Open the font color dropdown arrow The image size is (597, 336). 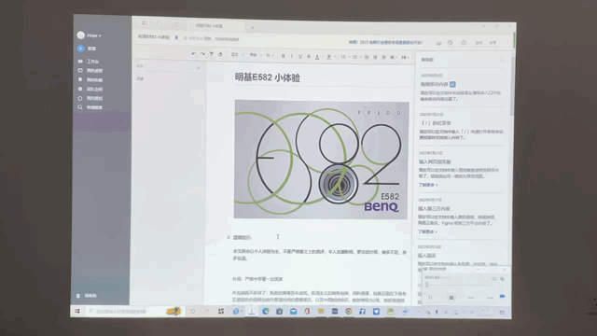[x=323, y=57]
